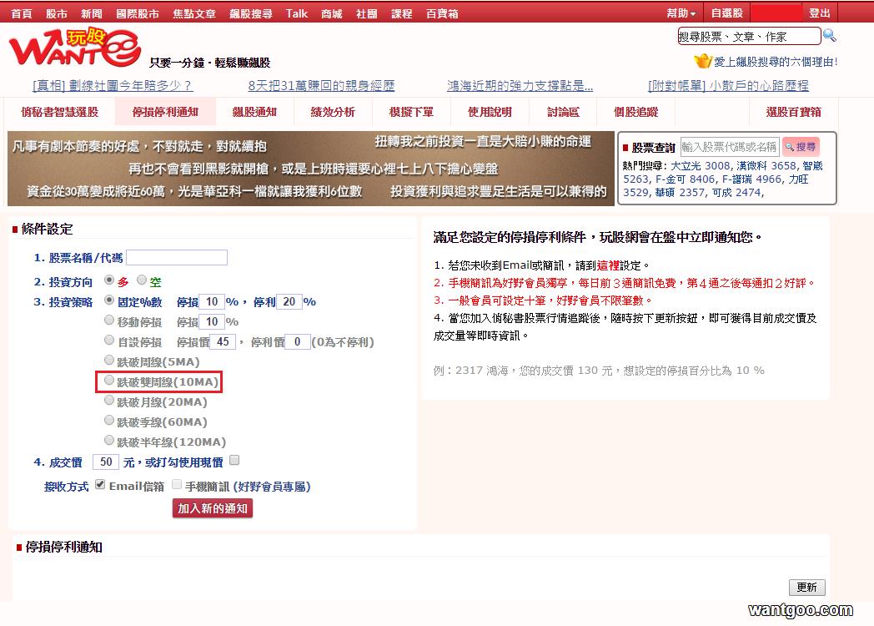Open the 績效分析 tab

(333, 112)
